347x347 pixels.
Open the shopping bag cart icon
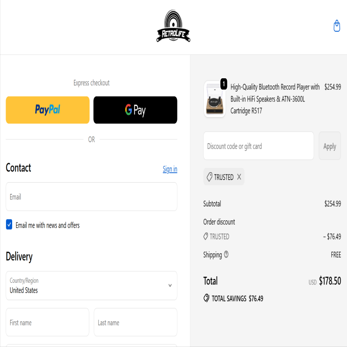[337, 26]
